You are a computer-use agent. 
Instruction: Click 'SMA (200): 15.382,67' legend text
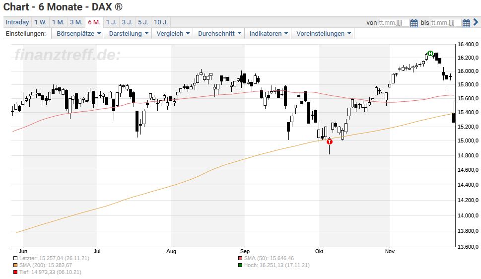(46, 265)
